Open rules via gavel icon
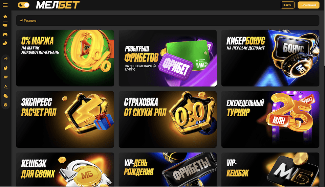Screen dimensions: 325x187 point(6,87)
